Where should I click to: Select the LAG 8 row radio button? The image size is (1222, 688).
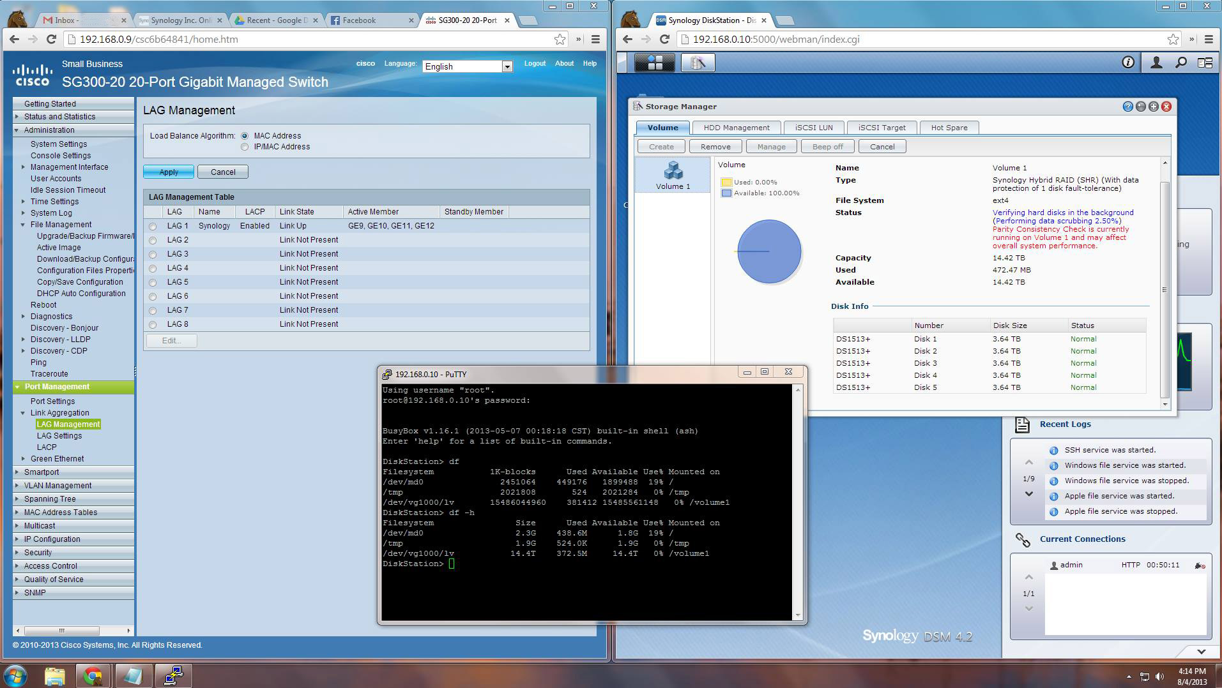click(x=153, y=325)
